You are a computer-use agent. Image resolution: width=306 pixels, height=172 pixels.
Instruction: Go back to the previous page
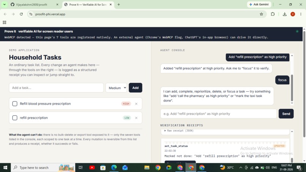tap(5, 14)
